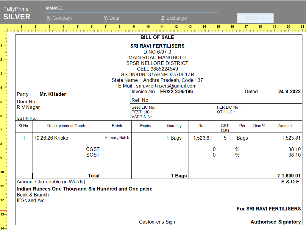
Task: Click the Per column header
Action: click(242, 126)
